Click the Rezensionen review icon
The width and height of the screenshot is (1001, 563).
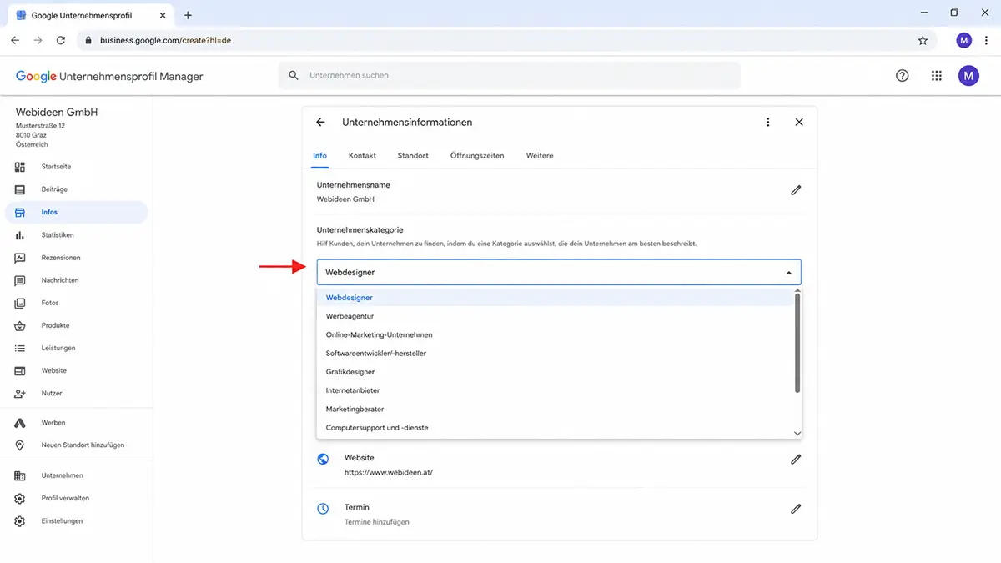(x=20, y=258)
